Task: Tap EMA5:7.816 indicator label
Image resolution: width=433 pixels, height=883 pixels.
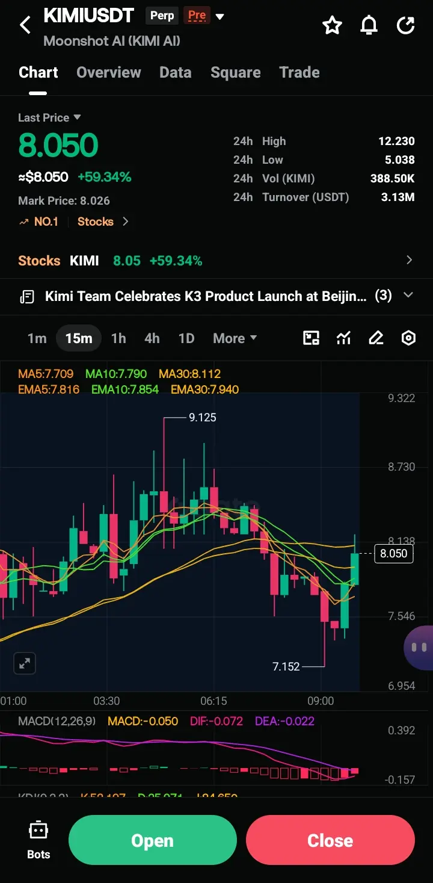Action: point(49,389)
